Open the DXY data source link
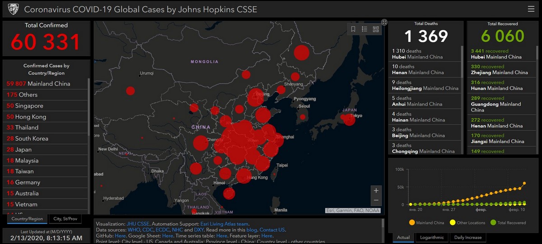 (199, 230)
